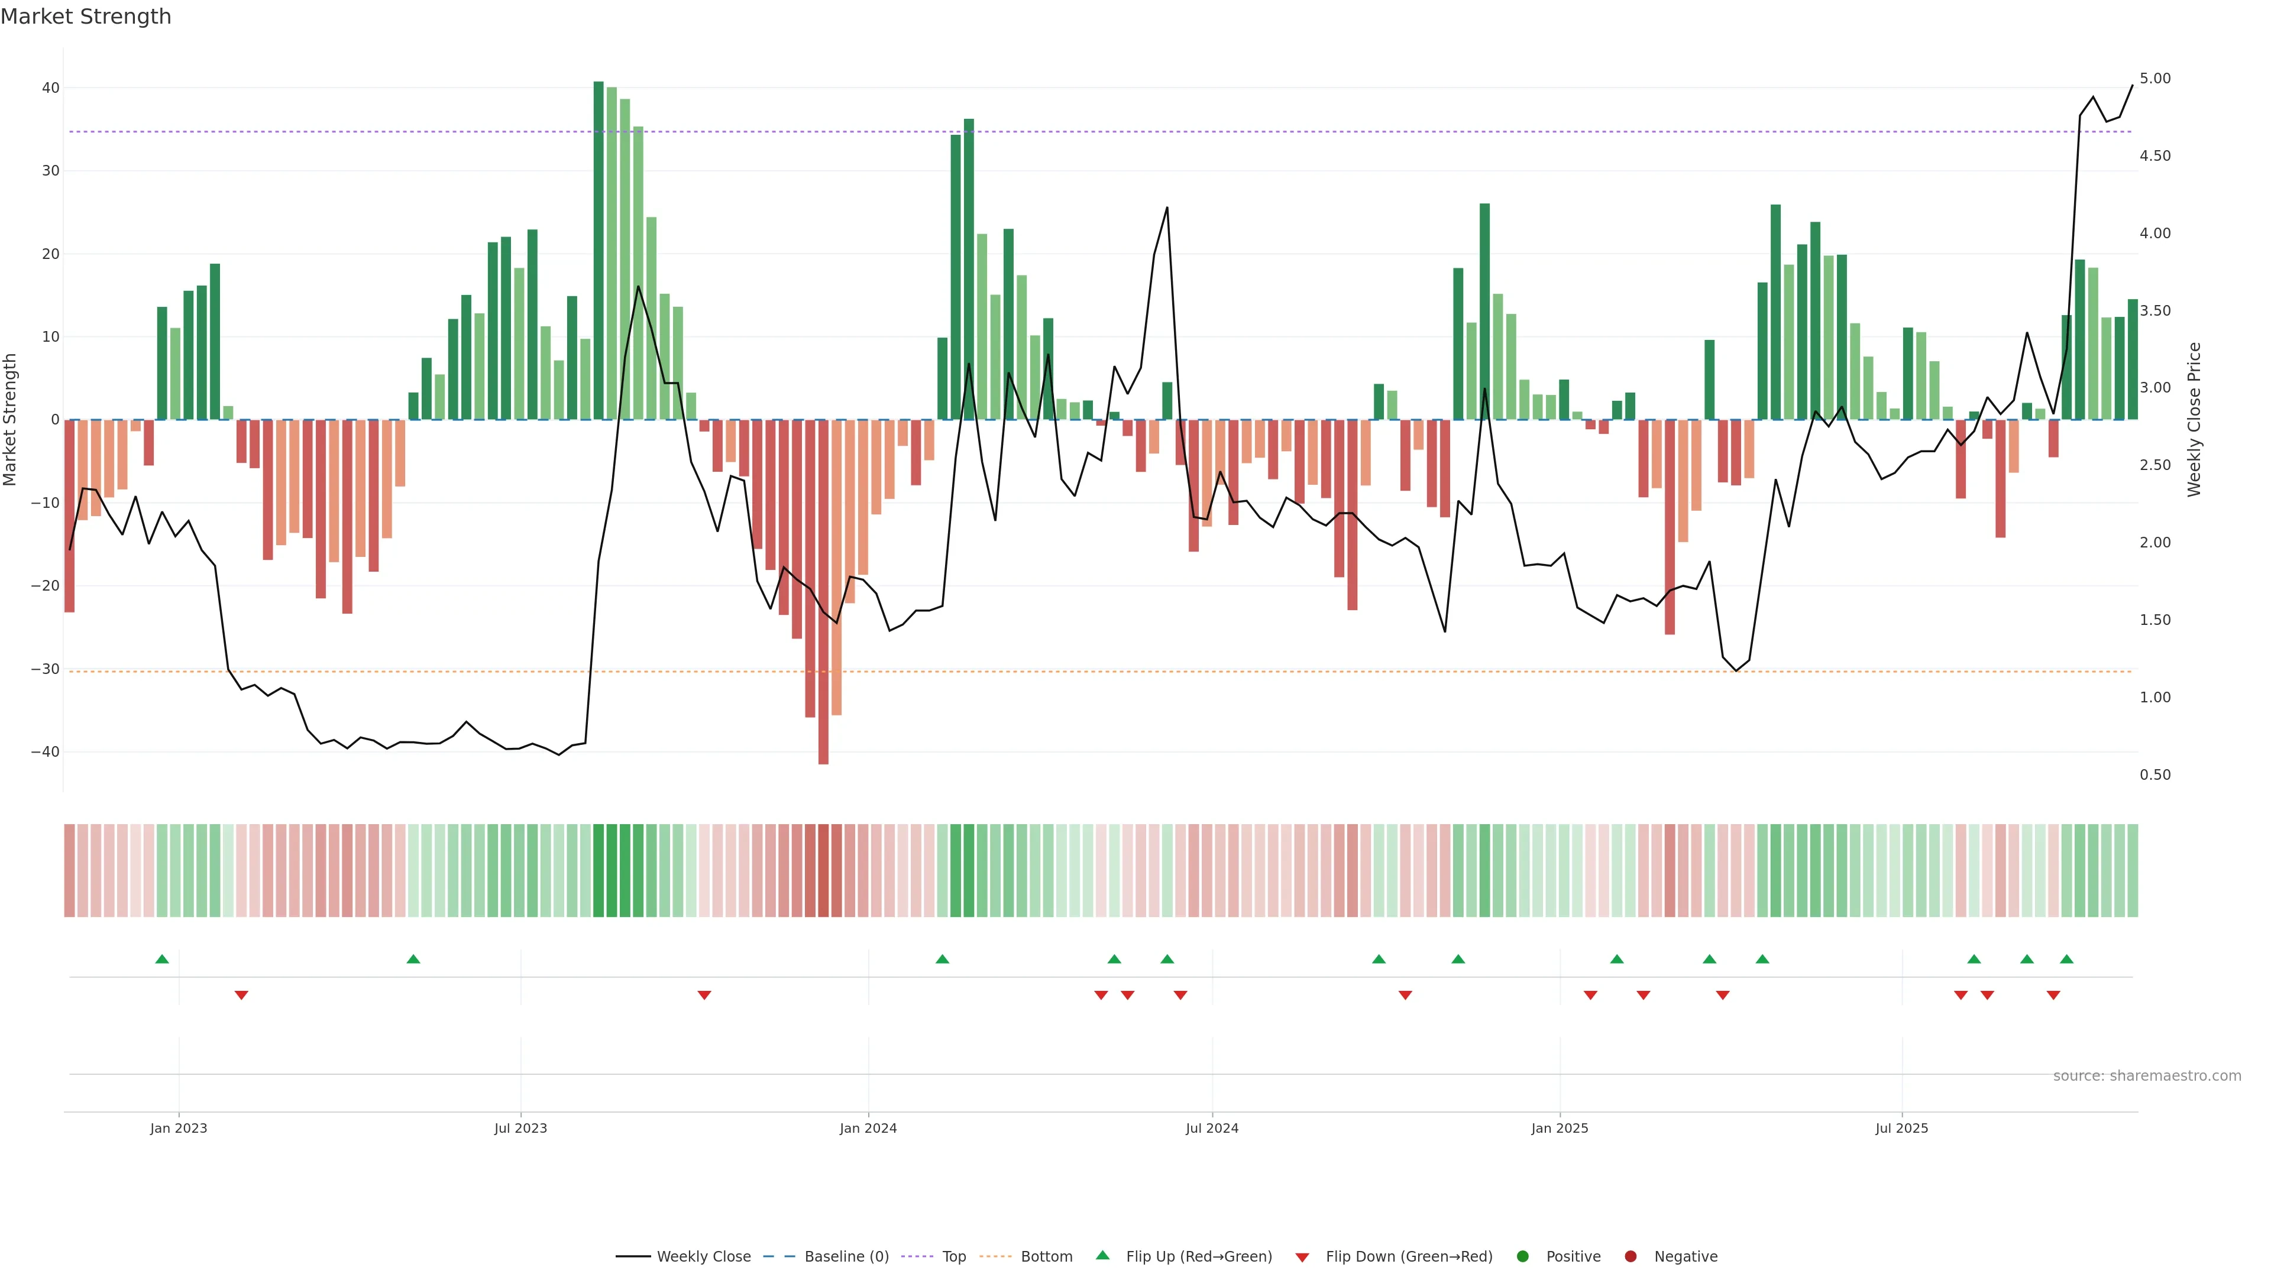Viewport: 2271px width, 1277px height.
Task: Click the red Flip Down triangle in legend
Action: (x=1302, y=1257)
